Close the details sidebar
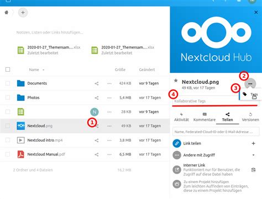The width and height of the screenshot is (262, 199). [256, 12]
